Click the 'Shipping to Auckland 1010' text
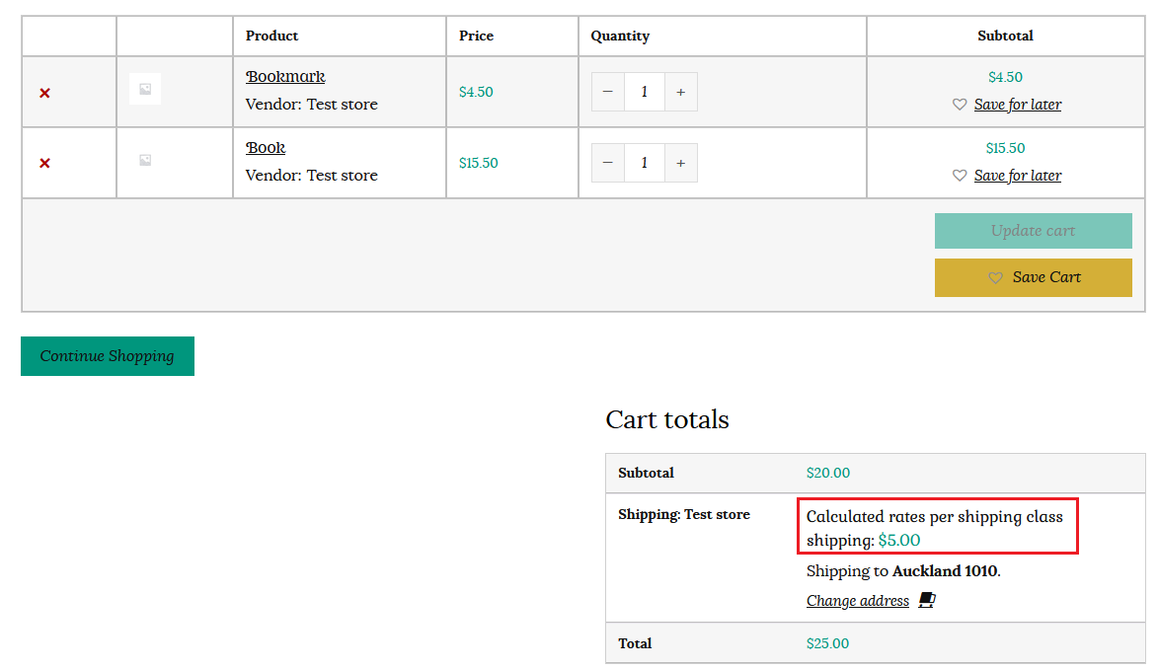 (903, 571)
